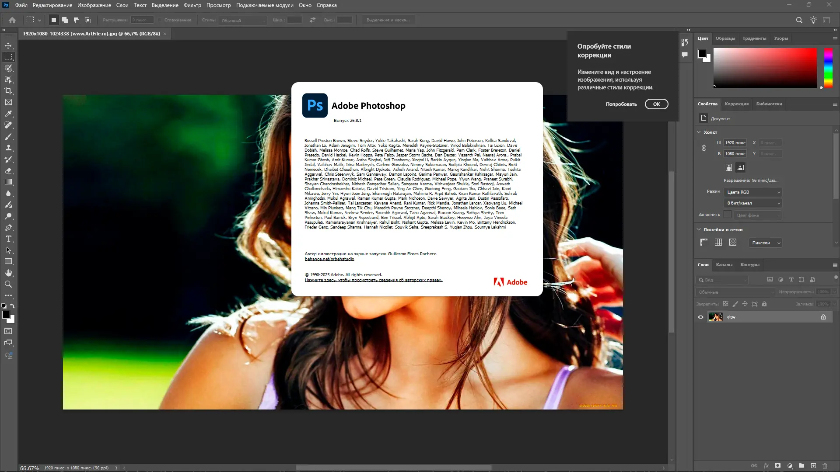This screenshot has width=840, height=472.
Task: Open the behance.net/orbehstudio link
Action: 329,259
